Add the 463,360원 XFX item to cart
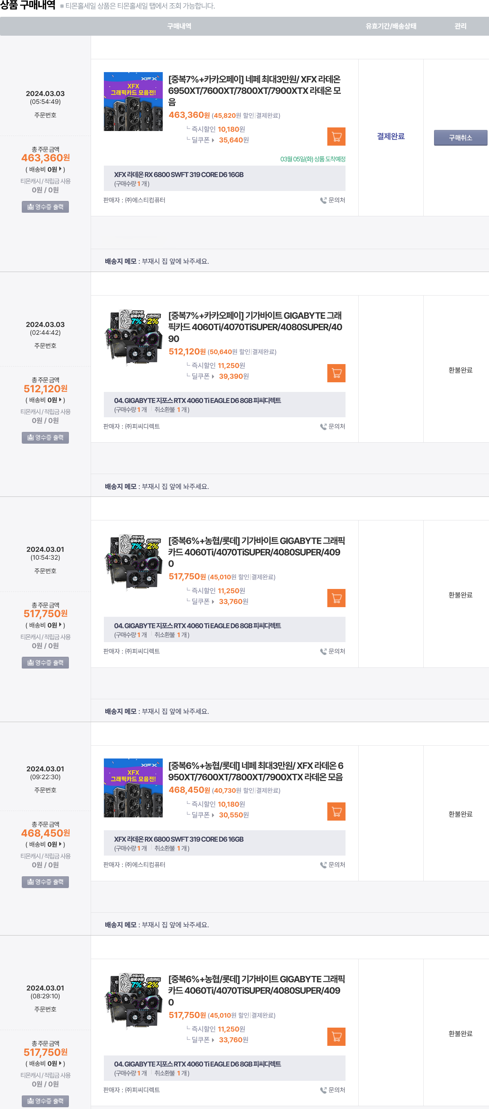This screenshot has height=1109, width=489. pyautogui.click(x=336, y=137)
